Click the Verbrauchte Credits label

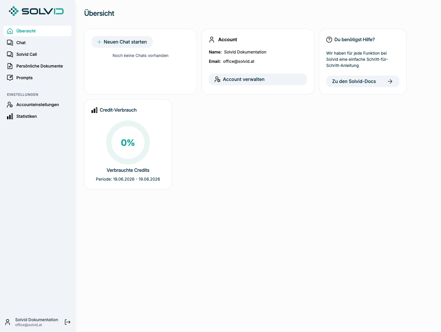[x=128, y=170]
